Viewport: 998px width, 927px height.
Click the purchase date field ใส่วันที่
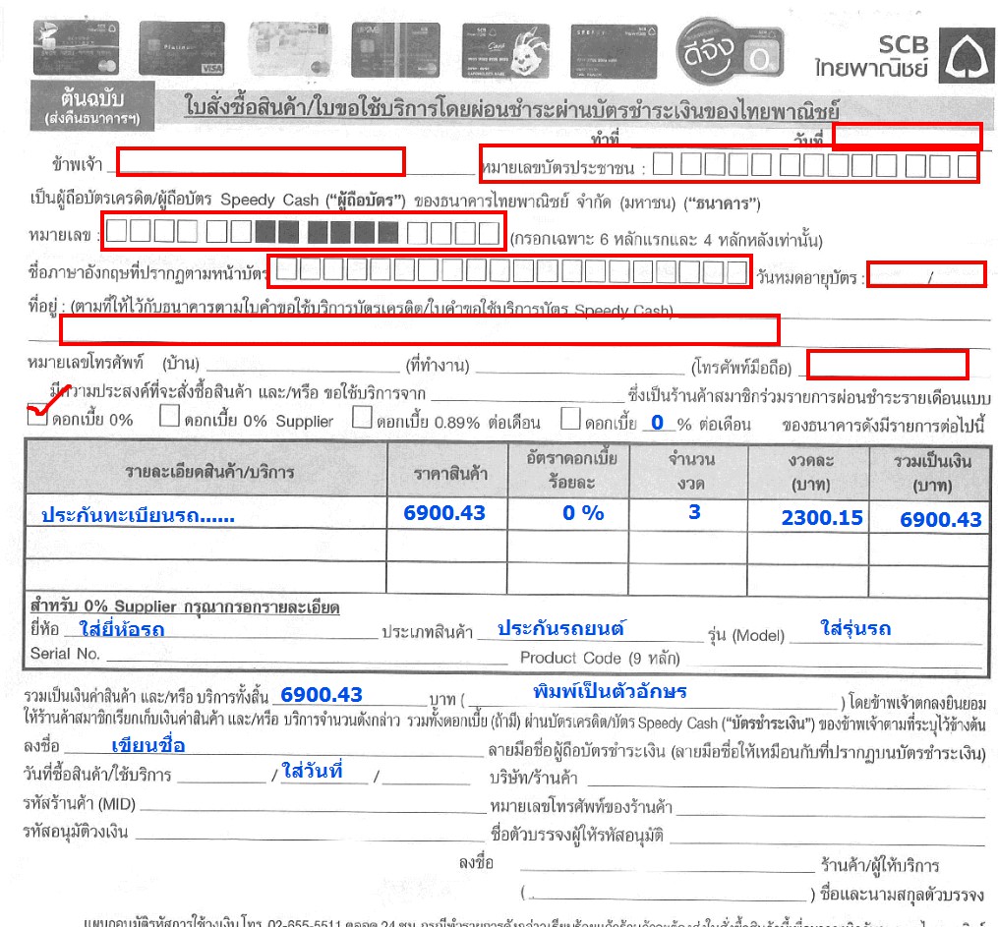coord(324,773)
